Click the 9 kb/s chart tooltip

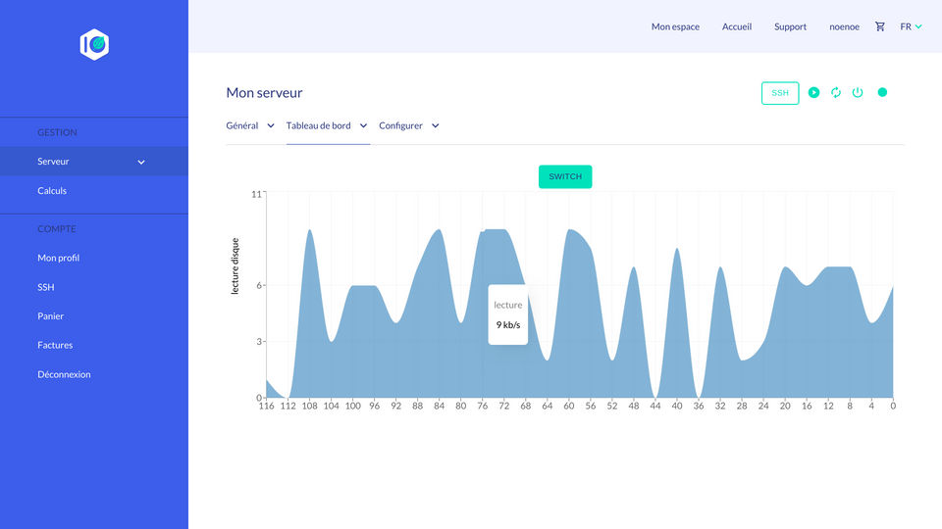[x=507, y=314]
